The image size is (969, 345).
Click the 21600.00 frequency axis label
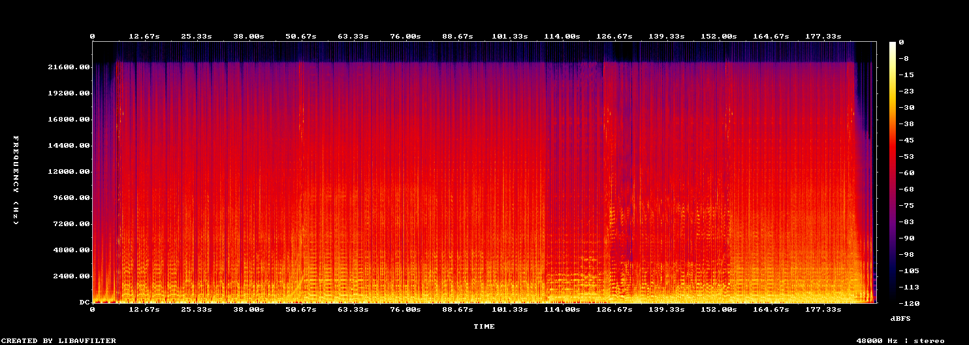click(68, 67)
